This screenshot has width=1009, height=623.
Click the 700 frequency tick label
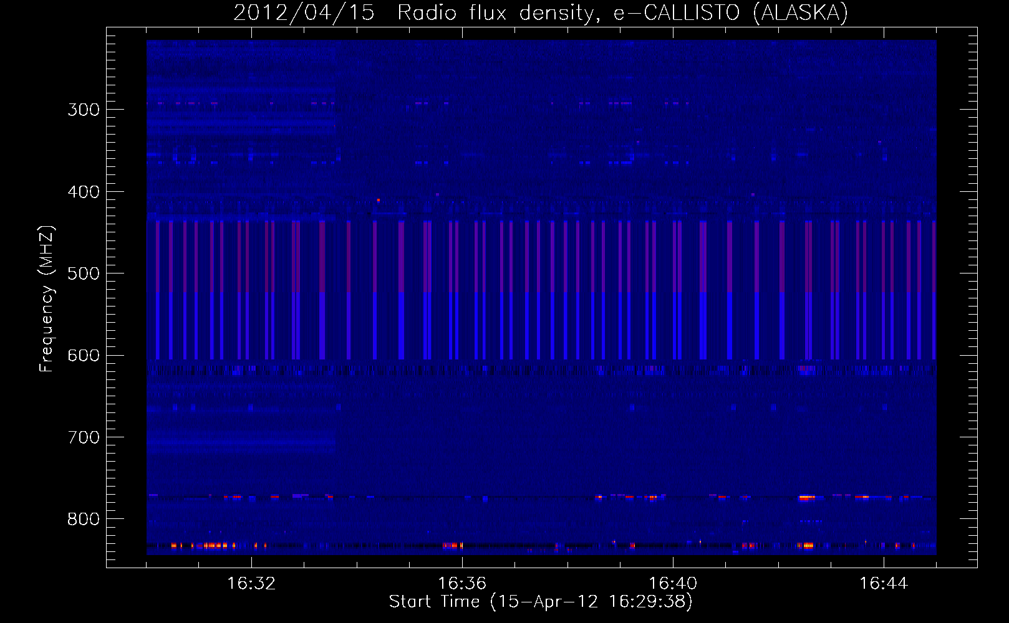click(84, 437)
